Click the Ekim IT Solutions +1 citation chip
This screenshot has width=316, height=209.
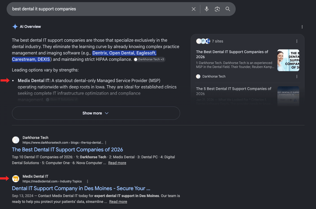(x=62, y=100)
